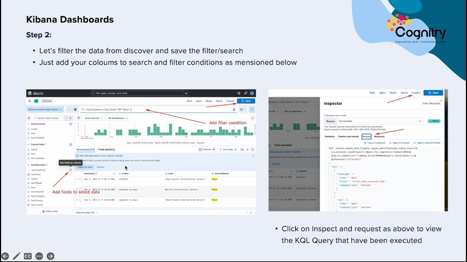Open the hamburger navigation menu in Discover
This screenshot has height=262, width=467.
(x=30, y=101)
